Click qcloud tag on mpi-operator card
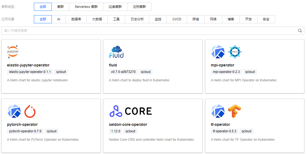Viewport: 307px width, 154px height. tap(250, 72)
